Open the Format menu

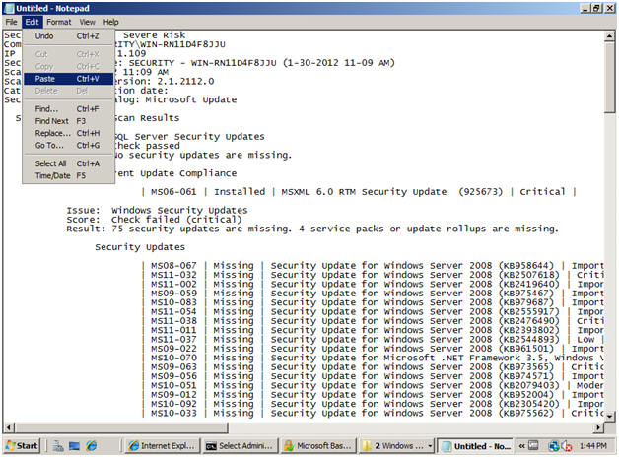coord(59,22)
